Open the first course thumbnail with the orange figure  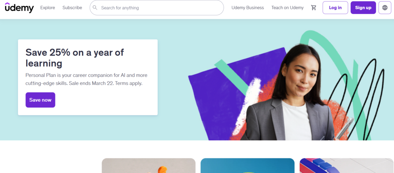[x=149, y=166]
